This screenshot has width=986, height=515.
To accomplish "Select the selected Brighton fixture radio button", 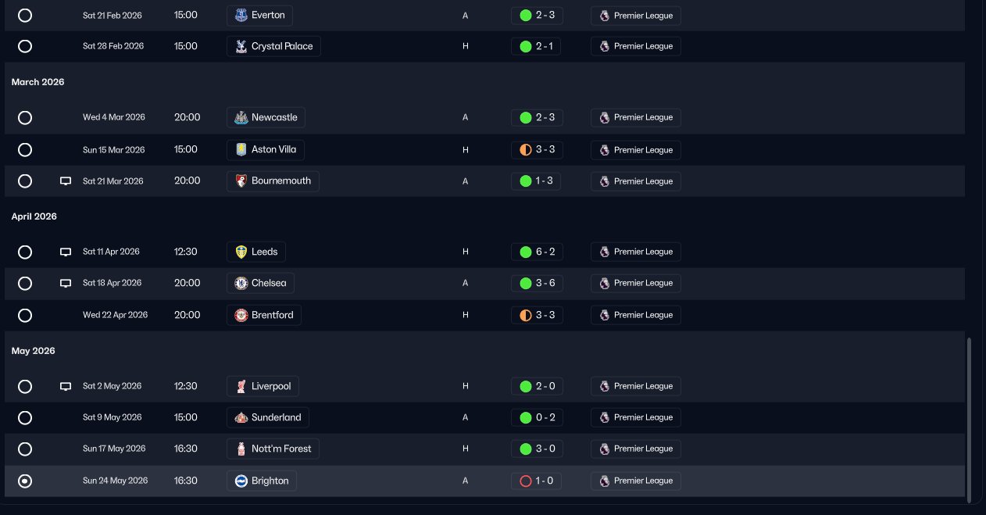I will [x=25, y=481].
